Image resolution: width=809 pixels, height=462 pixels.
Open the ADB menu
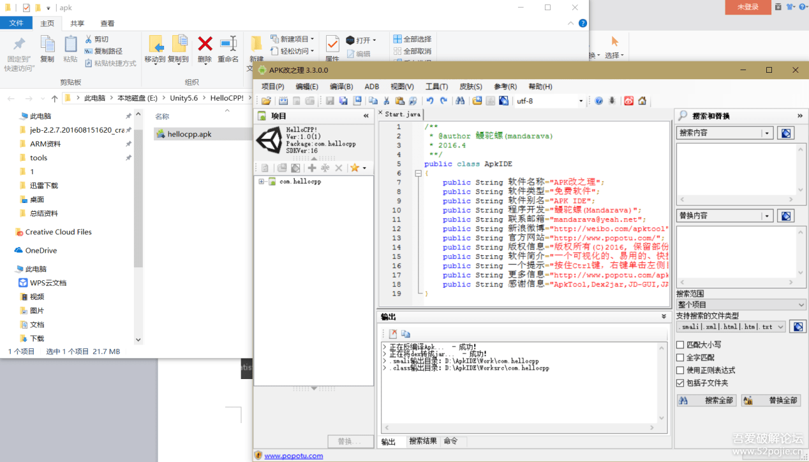(372, 86)
